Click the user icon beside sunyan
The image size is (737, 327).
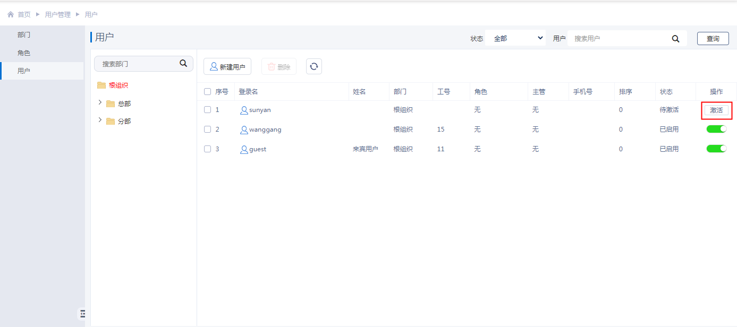tap(244, 110)
